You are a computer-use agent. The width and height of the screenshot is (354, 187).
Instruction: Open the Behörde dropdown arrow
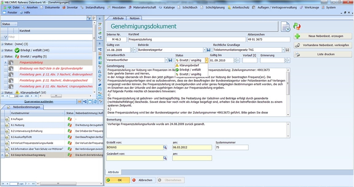(x=205, y=50)
